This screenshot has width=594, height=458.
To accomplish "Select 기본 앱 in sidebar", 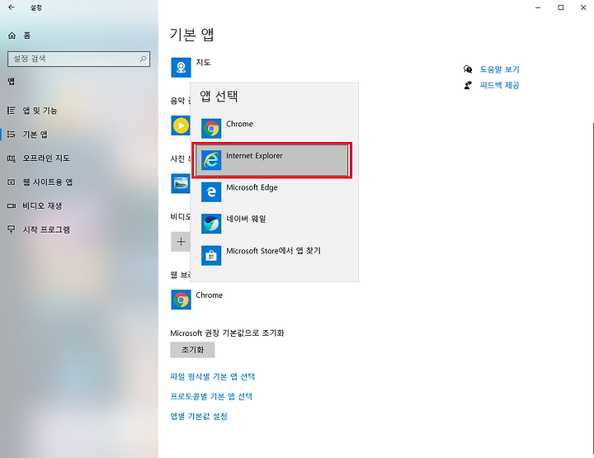I will [x=28, y=135].
